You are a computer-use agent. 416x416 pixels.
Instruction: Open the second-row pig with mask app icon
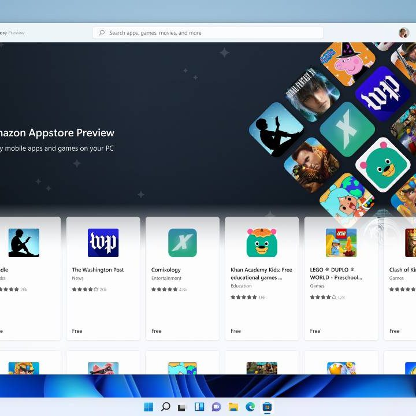[103, 368]
